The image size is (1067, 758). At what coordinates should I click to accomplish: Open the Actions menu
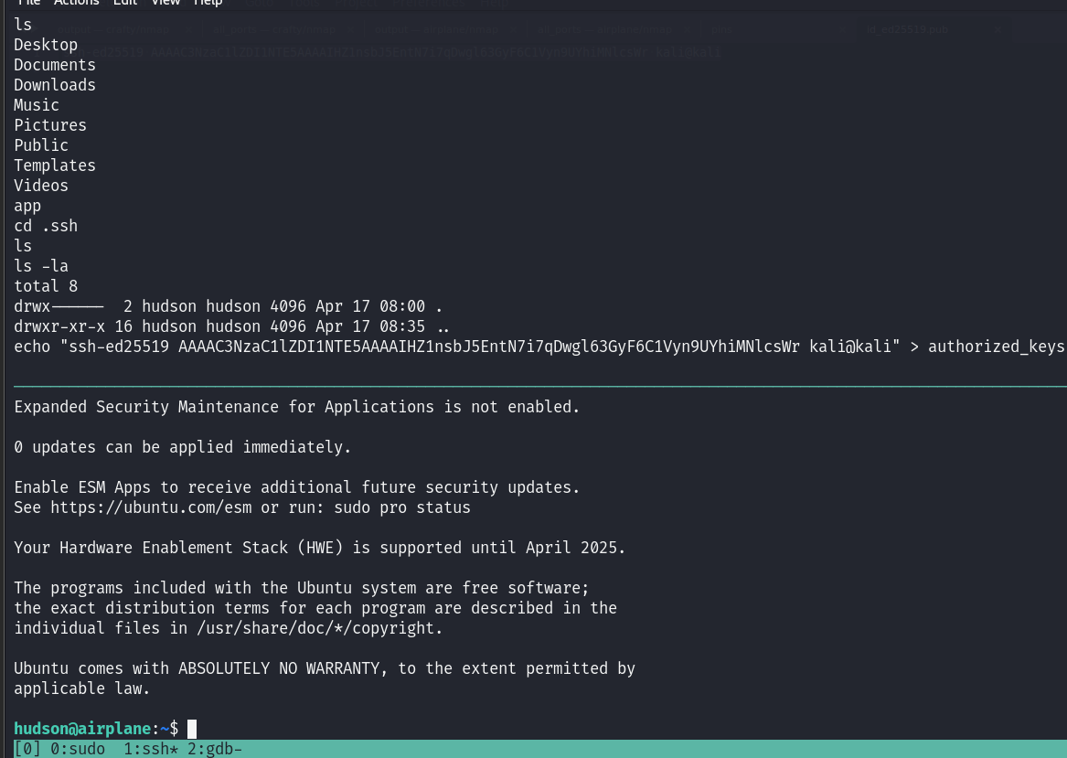click(77, 3)
